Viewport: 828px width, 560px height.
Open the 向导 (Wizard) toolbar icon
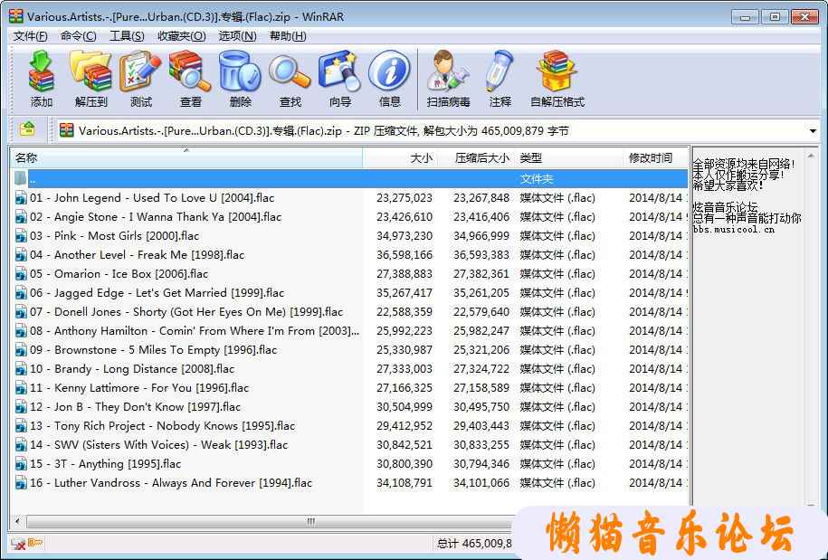tap(339, 71)
